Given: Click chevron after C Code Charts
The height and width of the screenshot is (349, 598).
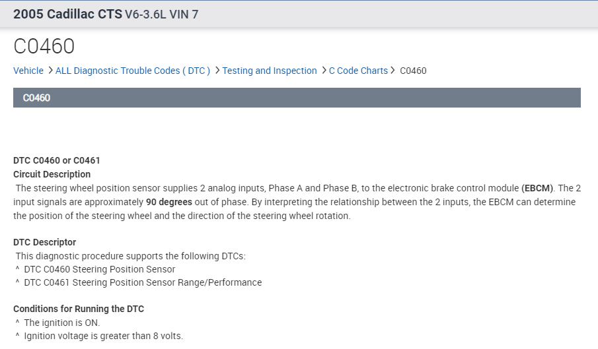Looking at the screenshot, I should [x=393, y=71].
